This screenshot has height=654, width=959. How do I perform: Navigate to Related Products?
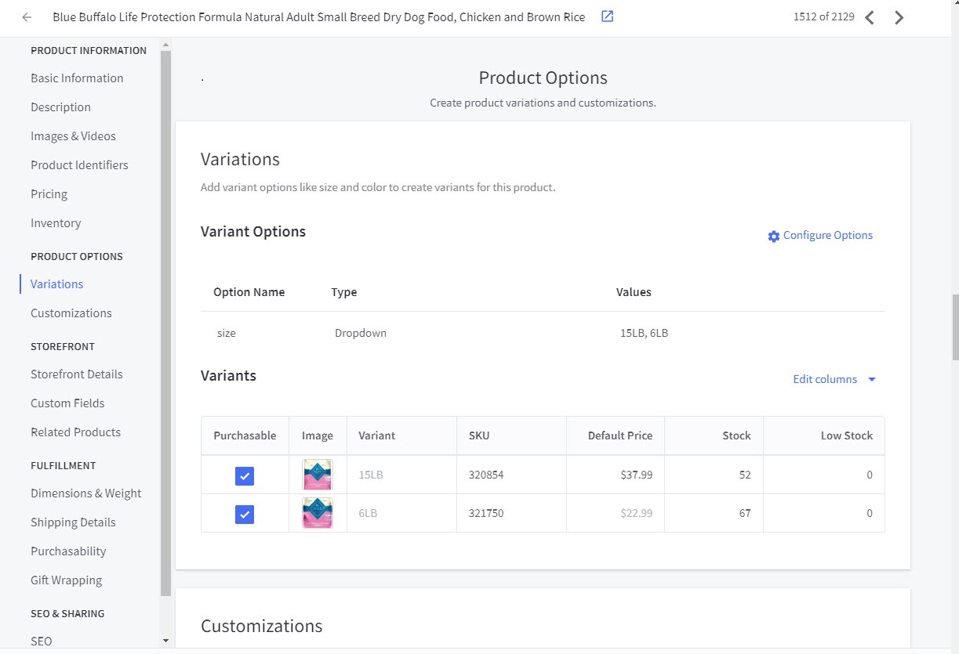pyautogui.click(x=75, y=432)
